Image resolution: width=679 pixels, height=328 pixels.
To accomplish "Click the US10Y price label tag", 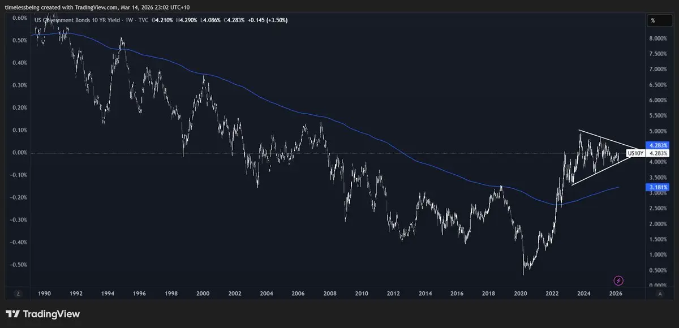I will pyautogui.click(x=636, y=153).
